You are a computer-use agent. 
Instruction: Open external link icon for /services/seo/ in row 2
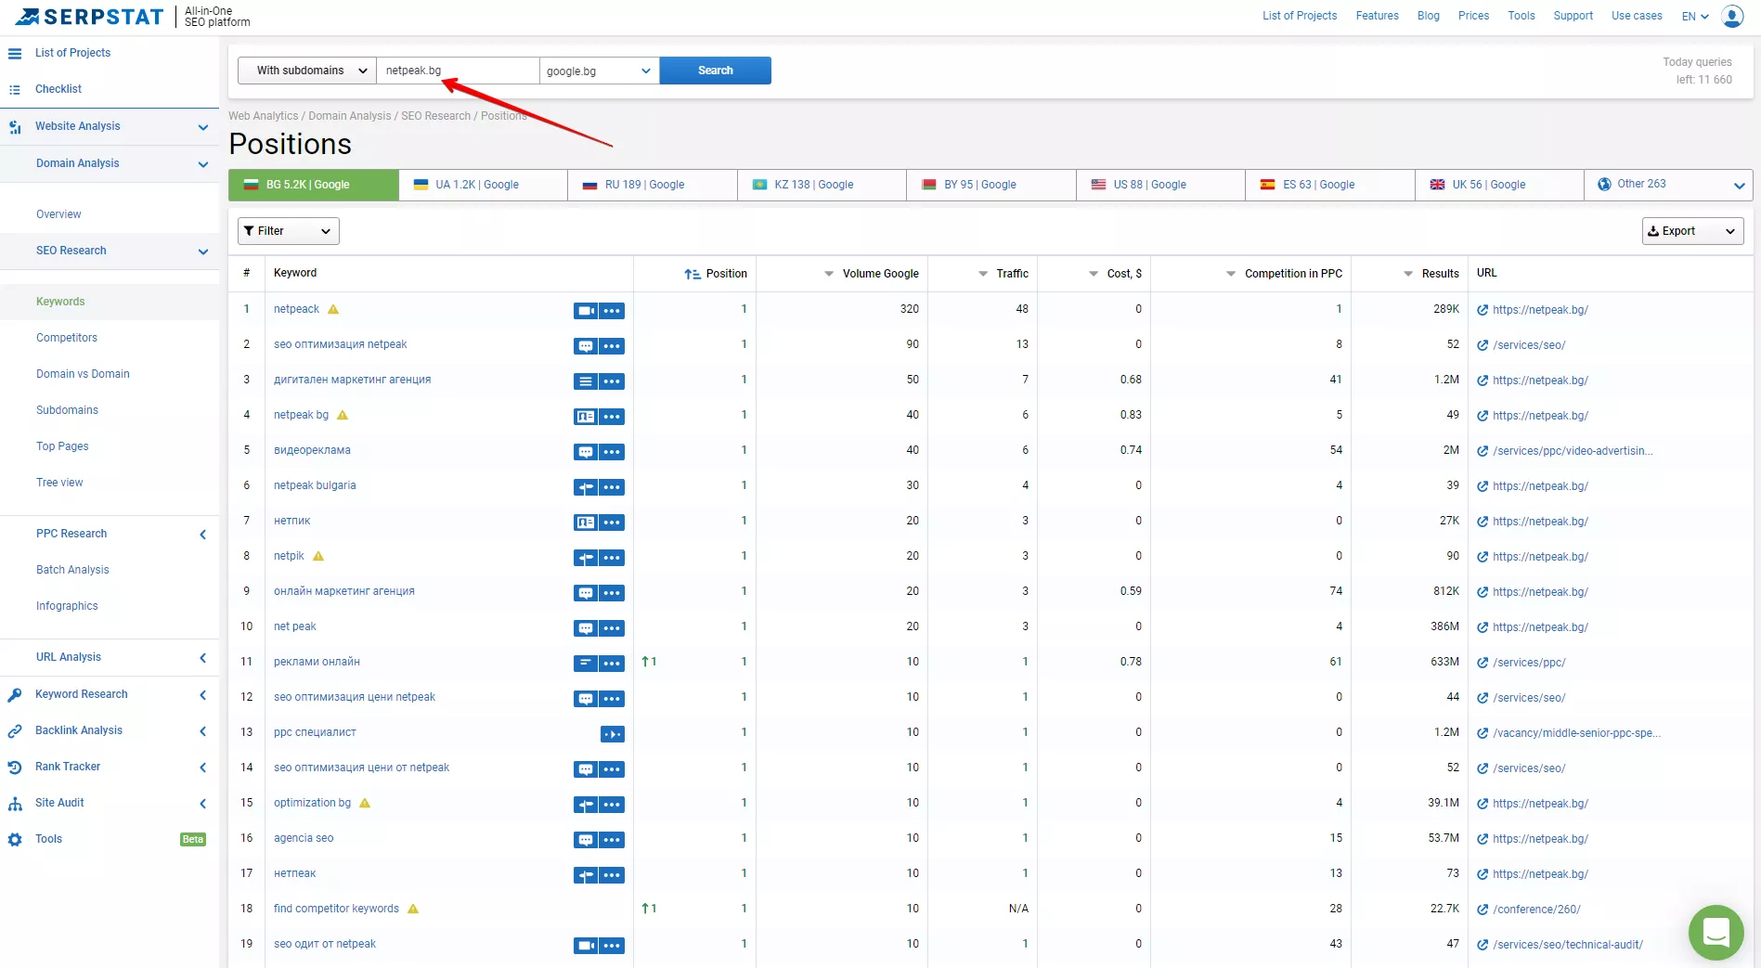coord(1483,345)
